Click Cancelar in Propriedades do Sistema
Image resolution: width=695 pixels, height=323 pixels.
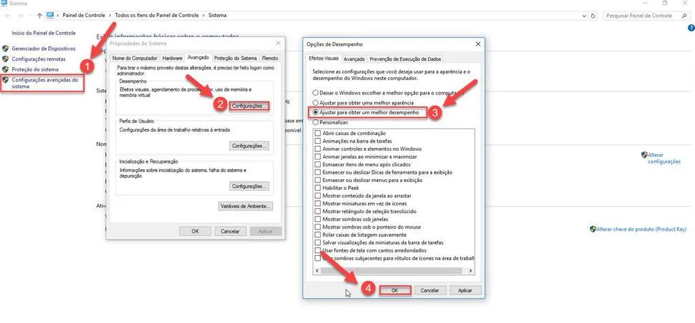point(230,231)
